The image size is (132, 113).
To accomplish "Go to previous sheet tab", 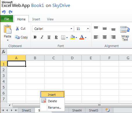I will pos(7,110).
